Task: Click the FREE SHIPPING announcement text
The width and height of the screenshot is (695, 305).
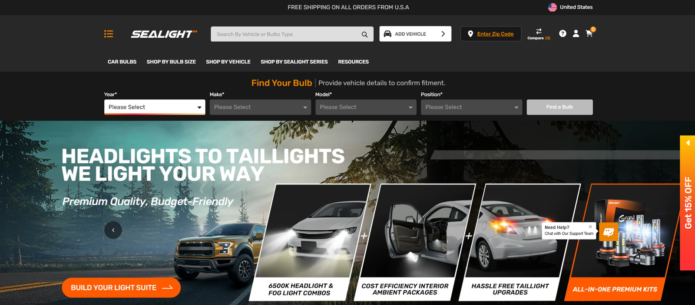Action: tap(348, 7)
